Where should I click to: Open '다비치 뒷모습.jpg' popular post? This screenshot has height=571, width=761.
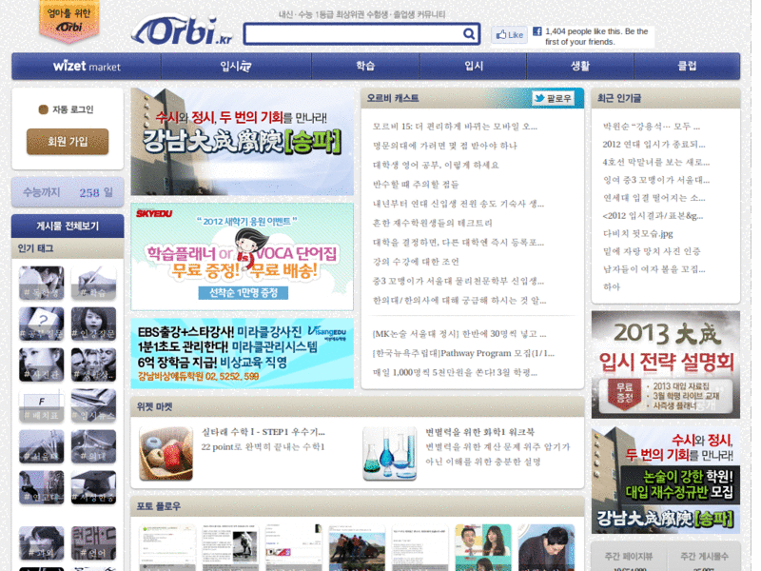(637, 233)
